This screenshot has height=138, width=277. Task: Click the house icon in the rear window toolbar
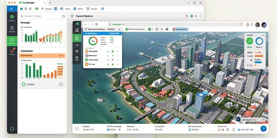(x=26, y=9)
